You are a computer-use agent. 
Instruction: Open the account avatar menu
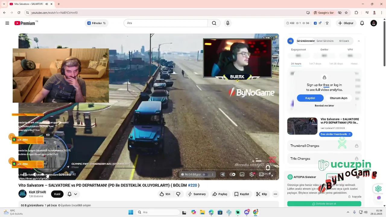point(374,23)
